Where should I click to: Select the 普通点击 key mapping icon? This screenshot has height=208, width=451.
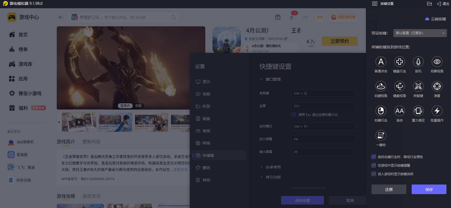381,62
